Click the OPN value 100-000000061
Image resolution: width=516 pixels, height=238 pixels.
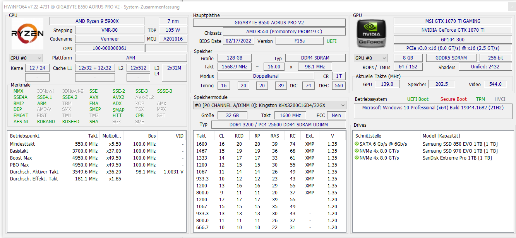(x=110, y=48)
